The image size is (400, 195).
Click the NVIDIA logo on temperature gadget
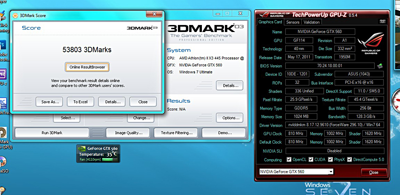point(81,148)
